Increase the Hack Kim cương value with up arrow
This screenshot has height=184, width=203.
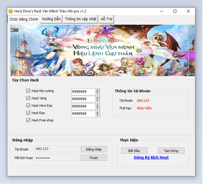click(x=98, y=90)
